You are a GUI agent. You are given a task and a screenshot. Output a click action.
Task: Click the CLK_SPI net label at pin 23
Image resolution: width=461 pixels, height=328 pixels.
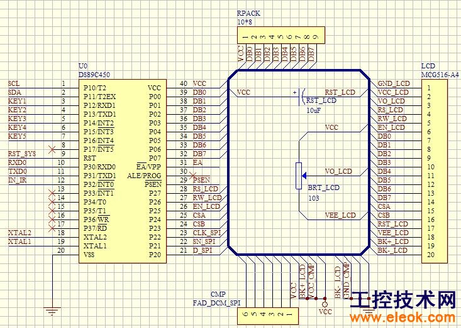coord(207,233)
